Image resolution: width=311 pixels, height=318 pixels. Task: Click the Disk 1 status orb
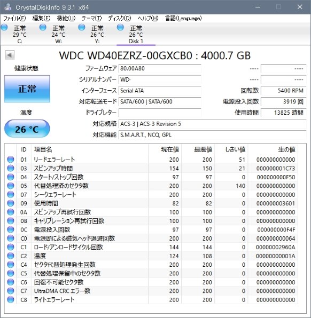120,27
